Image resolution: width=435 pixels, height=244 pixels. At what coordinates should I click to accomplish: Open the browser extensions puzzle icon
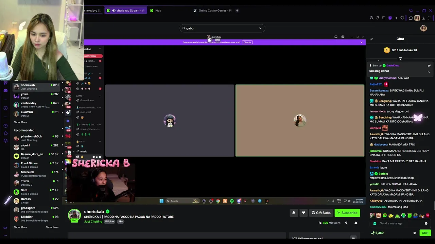tap(411, 18)
